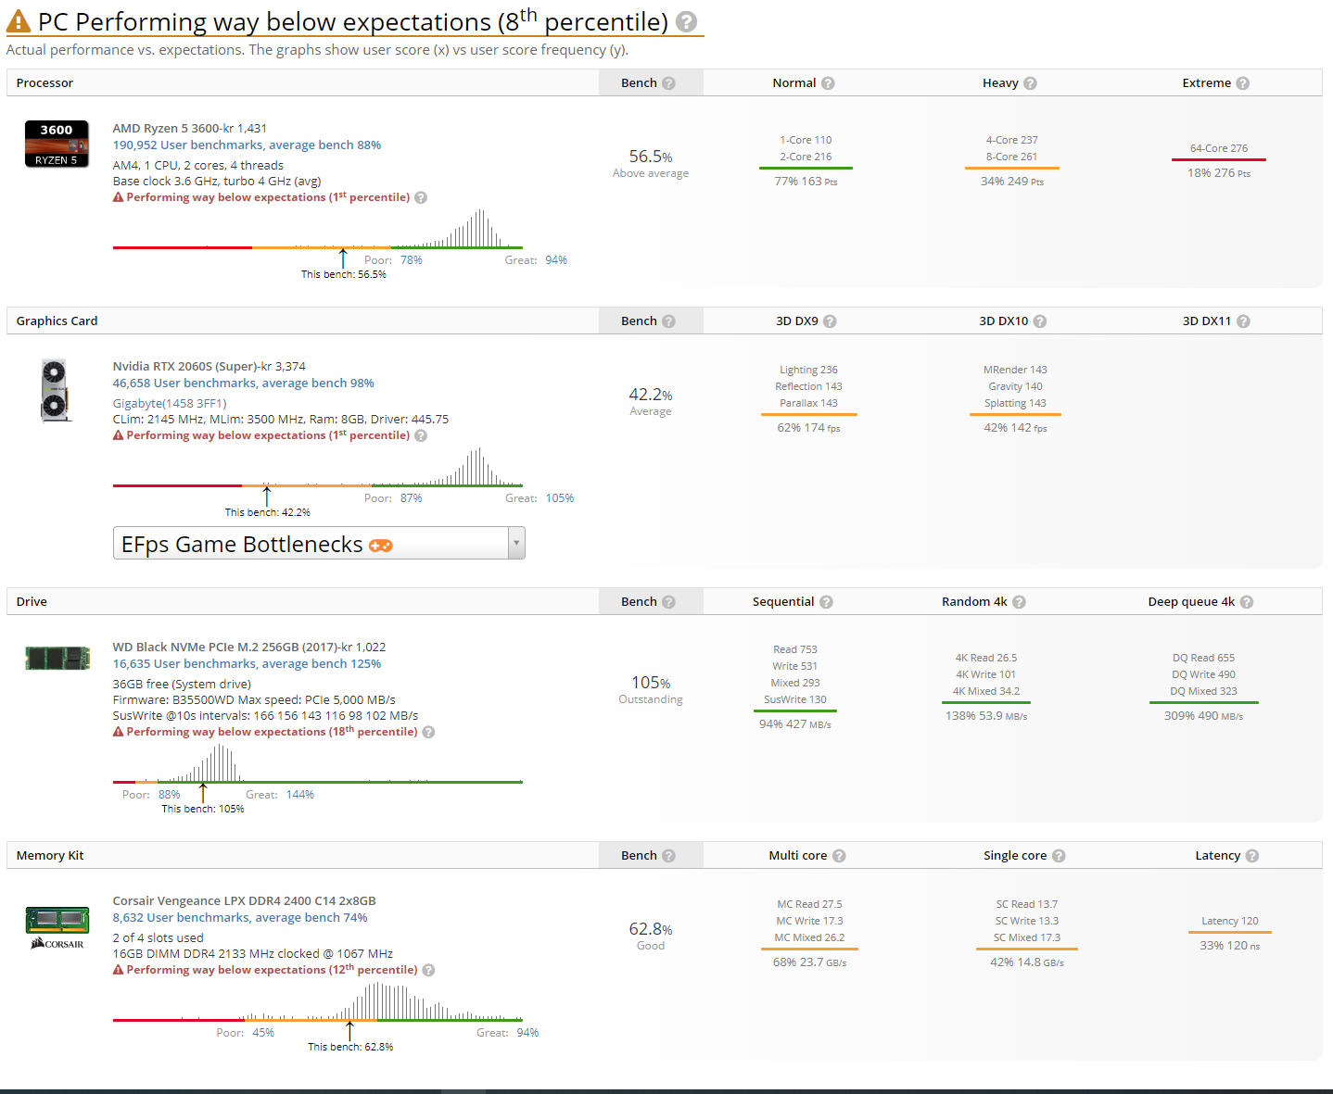Click the help icon next to 3D DX10

click(1040, 321)
